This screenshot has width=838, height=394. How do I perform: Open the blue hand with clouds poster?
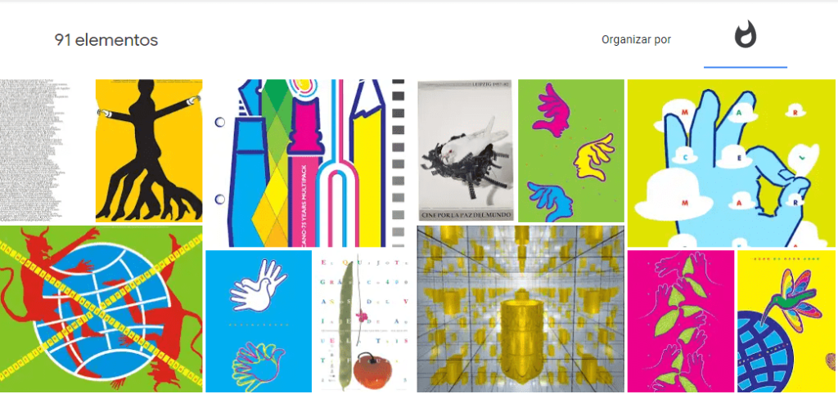pos(731,163)
